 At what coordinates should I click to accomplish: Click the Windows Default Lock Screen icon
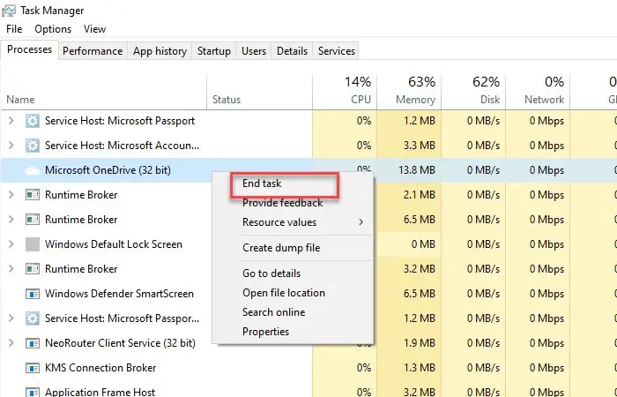tap(33, 244)
